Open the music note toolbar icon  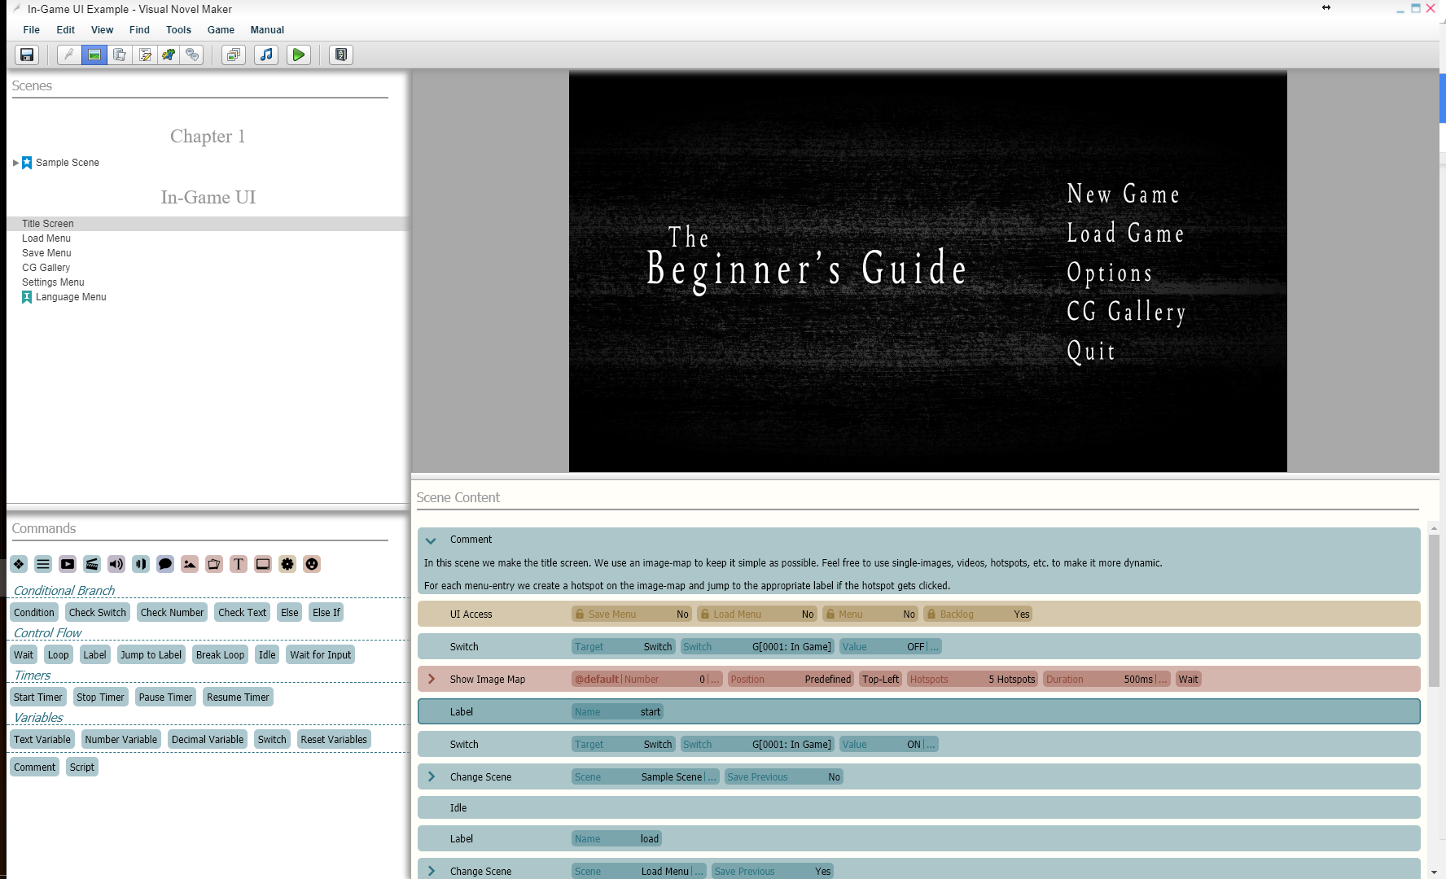coord(266,55)
